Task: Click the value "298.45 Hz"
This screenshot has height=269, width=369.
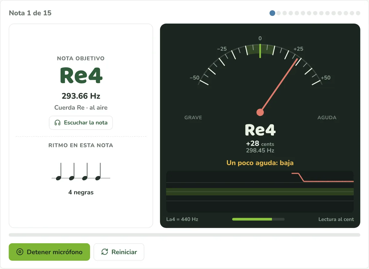Action: coord(260,150)
